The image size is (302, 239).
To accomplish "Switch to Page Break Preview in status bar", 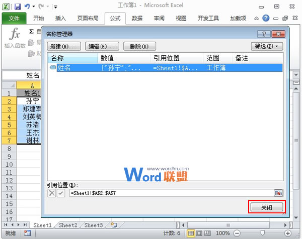I will 209,233.
